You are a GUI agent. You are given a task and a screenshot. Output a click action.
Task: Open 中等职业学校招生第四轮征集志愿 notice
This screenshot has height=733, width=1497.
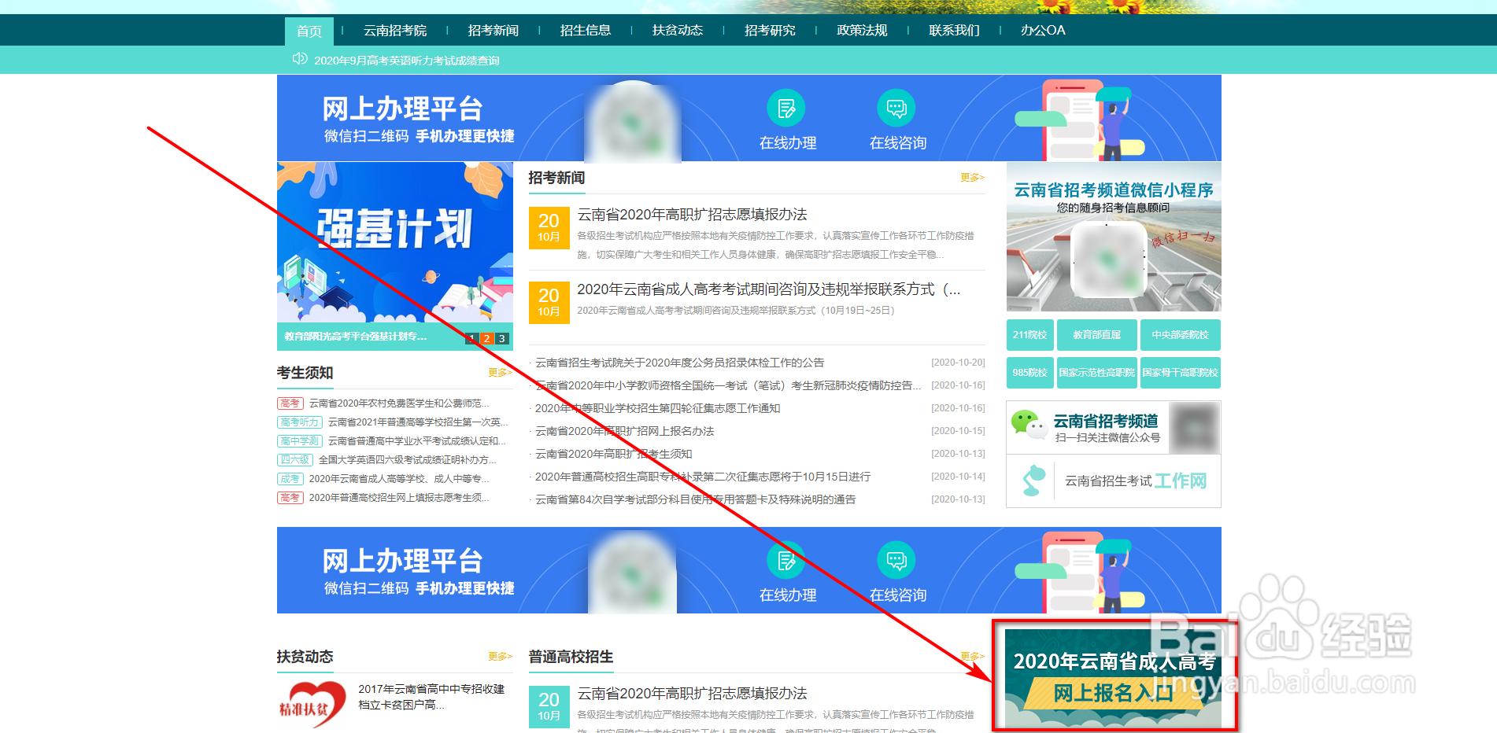pos(658,408)
